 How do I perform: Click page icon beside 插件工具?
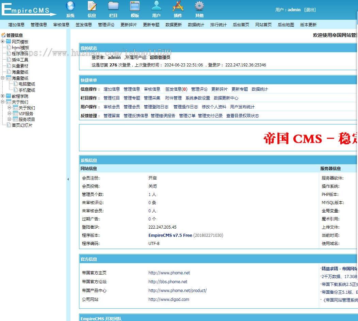coord(9,59)
